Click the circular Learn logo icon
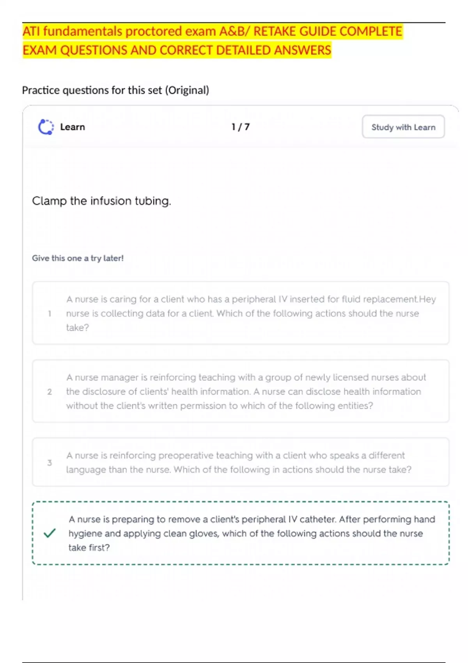 pyautogui.click(x=46, y=127)
